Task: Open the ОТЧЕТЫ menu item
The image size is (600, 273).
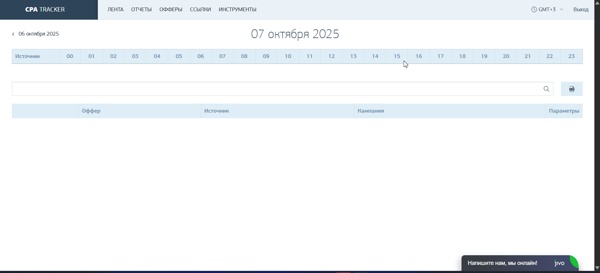Action: (141, 10)
